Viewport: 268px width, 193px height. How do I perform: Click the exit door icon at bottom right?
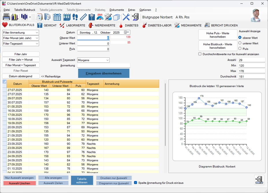click(259, 180)
